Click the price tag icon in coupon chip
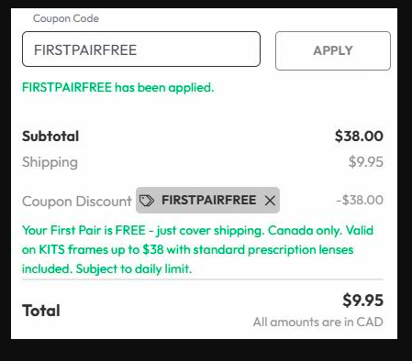This screenshot has width=412, height=361. coord(147,201)
